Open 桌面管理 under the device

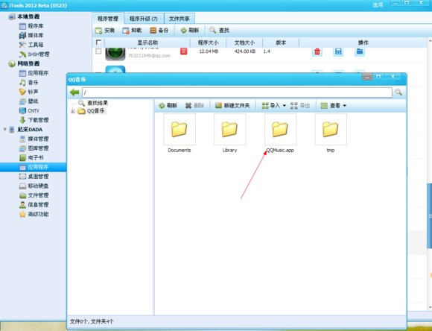pyautogui.click(x=34, y=176)
